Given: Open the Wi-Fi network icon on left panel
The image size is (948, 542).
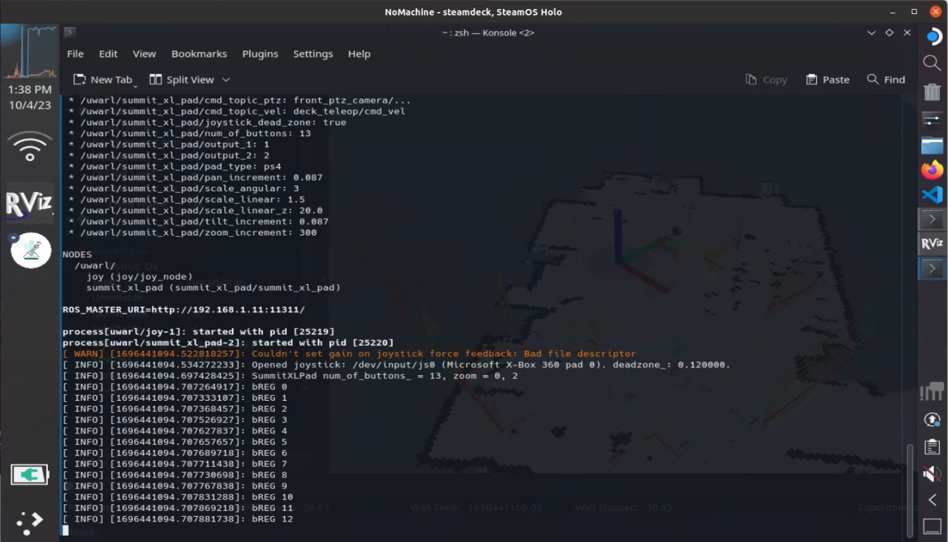Looking at the screenshot, I should point(30,147).
